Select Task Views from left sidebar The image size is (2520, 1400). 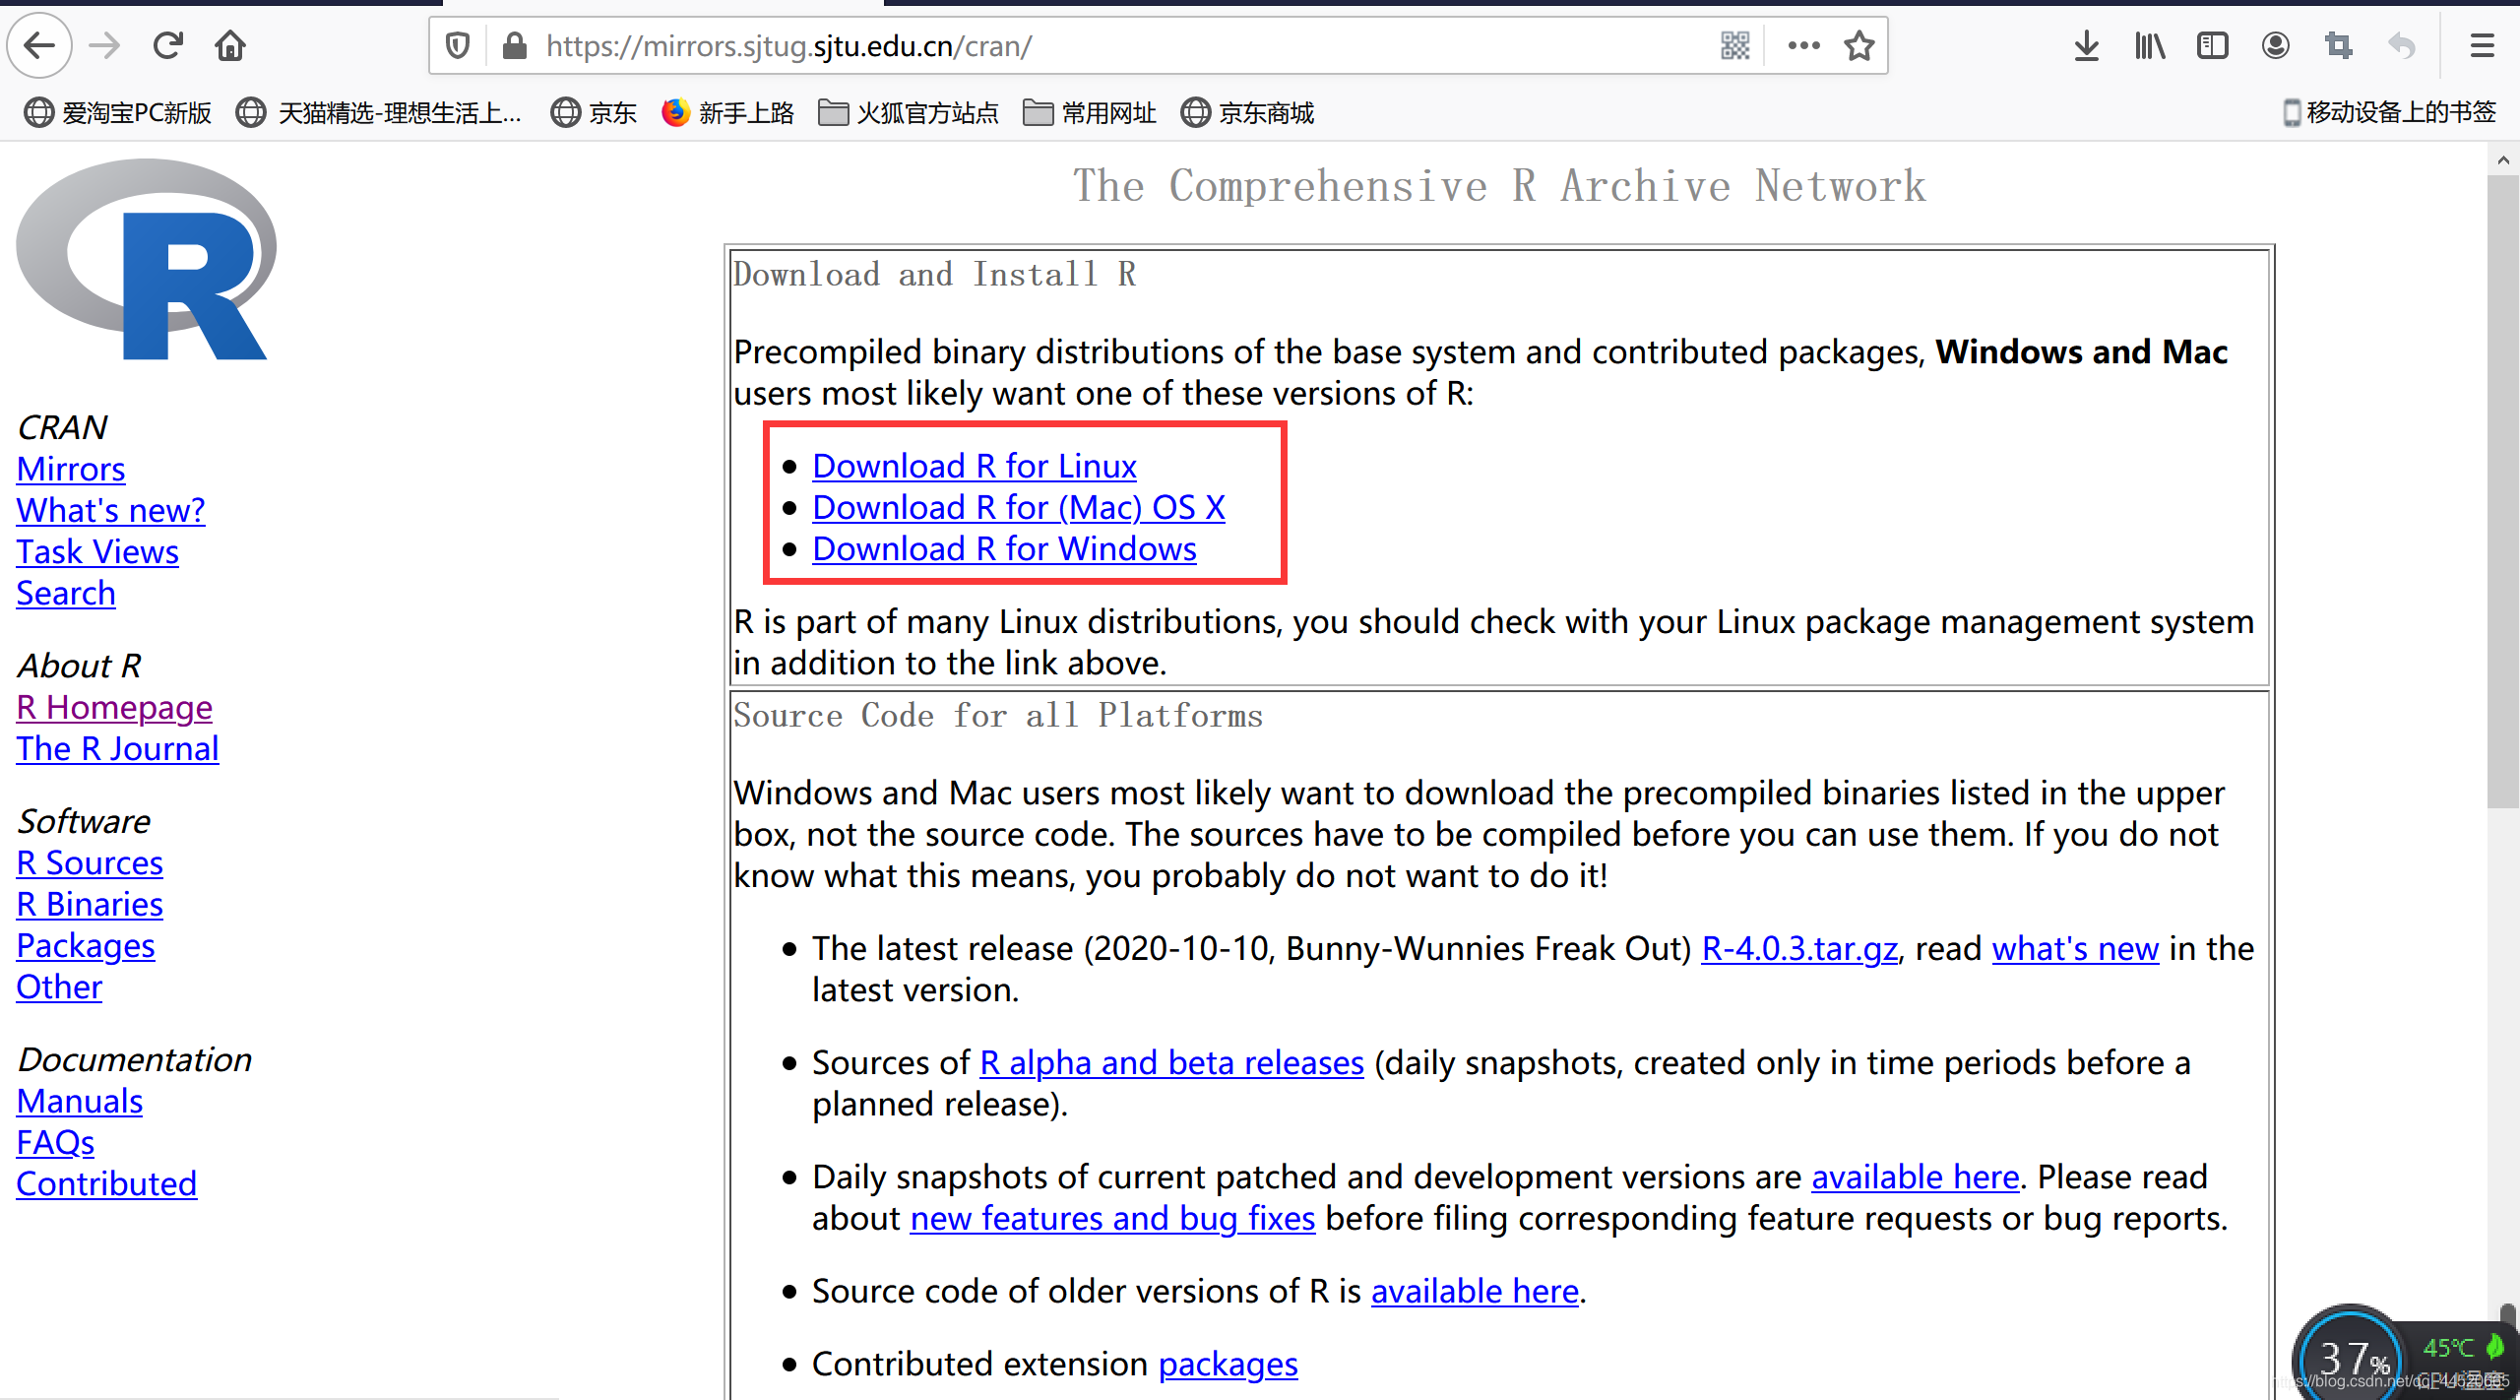(96, 550)
